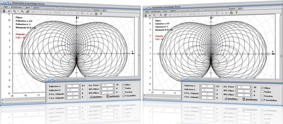The height and width of the screenshot is (124, 283).
Task: Click the screenshot camera icon in left window toolbar
Action: coord(28,12)
